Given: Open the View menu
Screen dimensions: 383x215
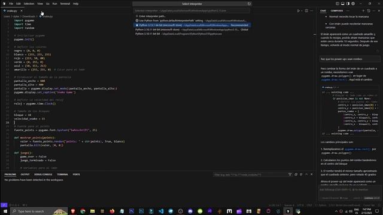Looking at the screenshot, I should pos(40,4).
